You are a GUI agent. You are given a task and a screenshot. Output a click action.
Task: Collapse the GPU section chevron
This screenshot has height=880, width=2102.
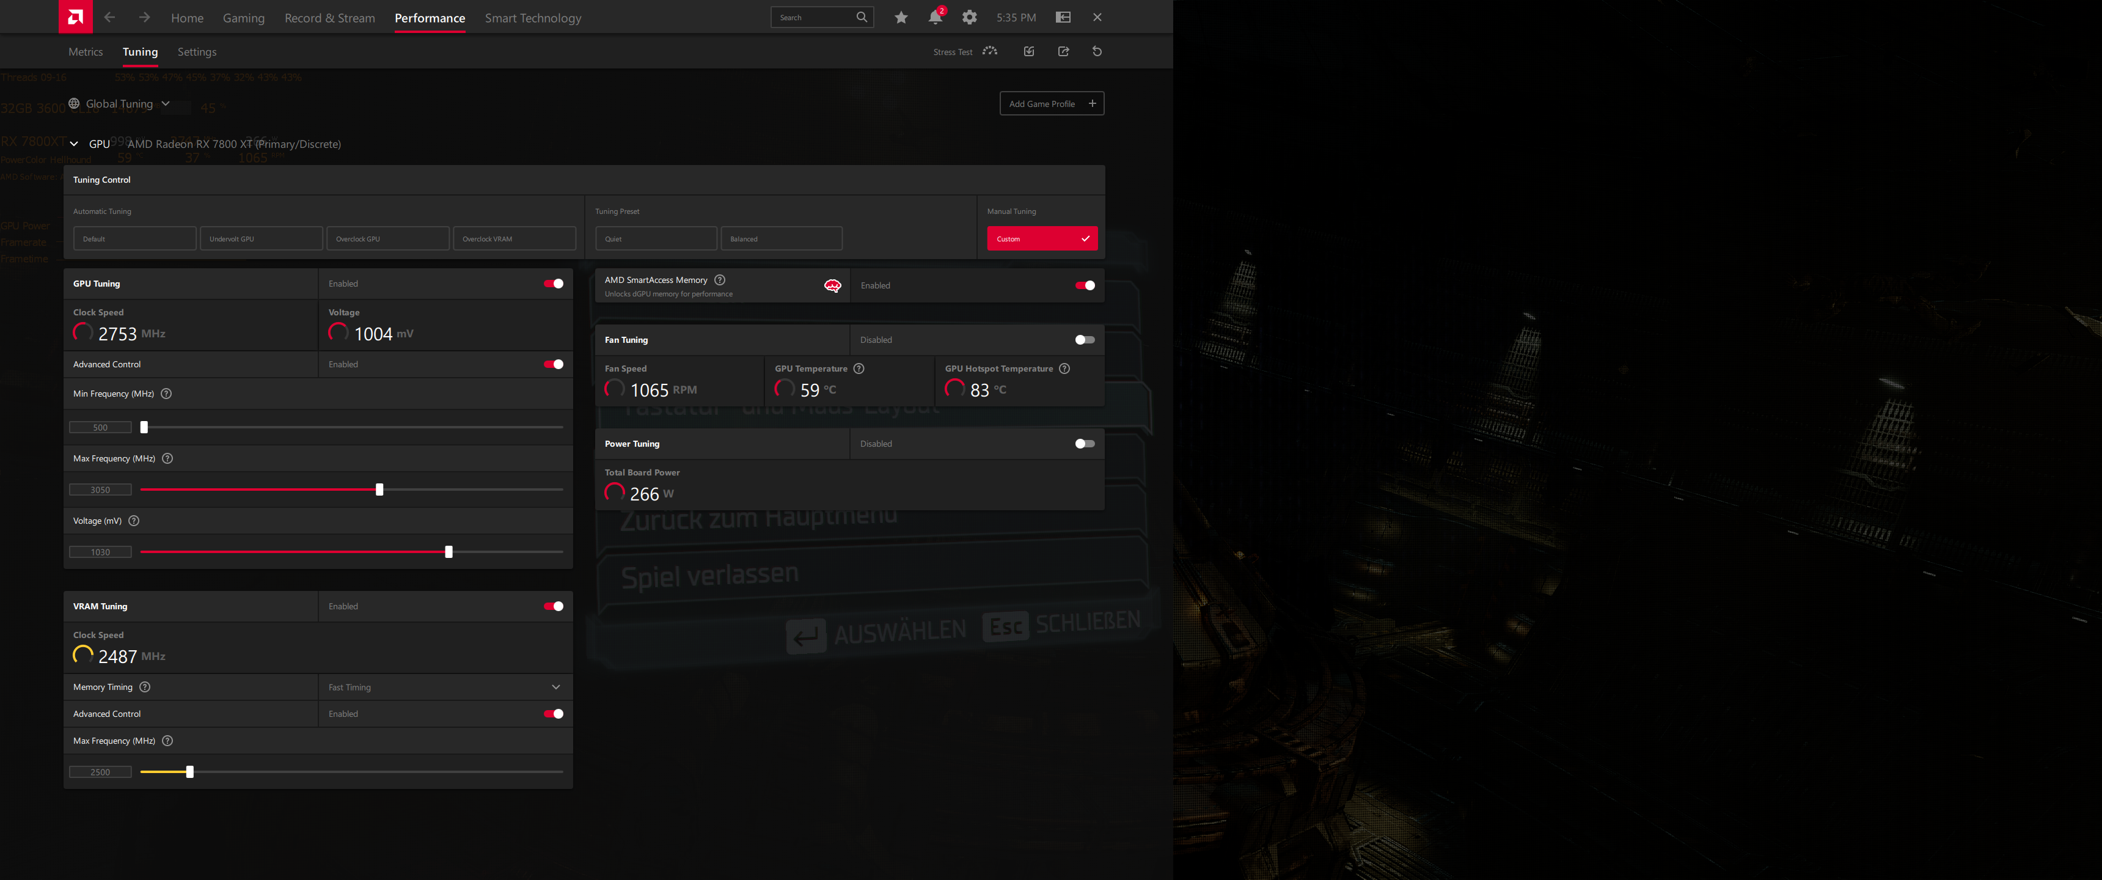pos(73,143)
